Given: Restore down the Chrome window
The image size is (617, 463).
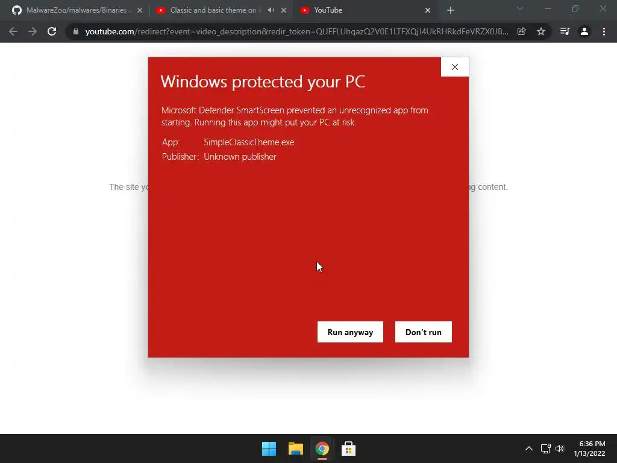Looking at the screenshot, I should pos(575,8).
